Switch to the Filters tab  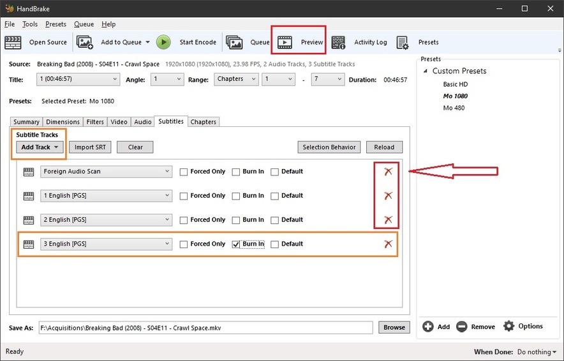[x=95, y=122]
